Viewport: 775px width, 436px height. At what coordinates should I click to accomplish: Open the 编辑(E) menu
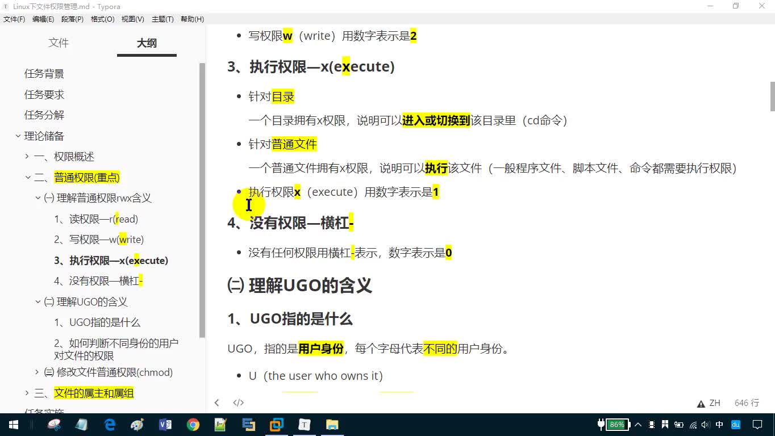(43, 19)
